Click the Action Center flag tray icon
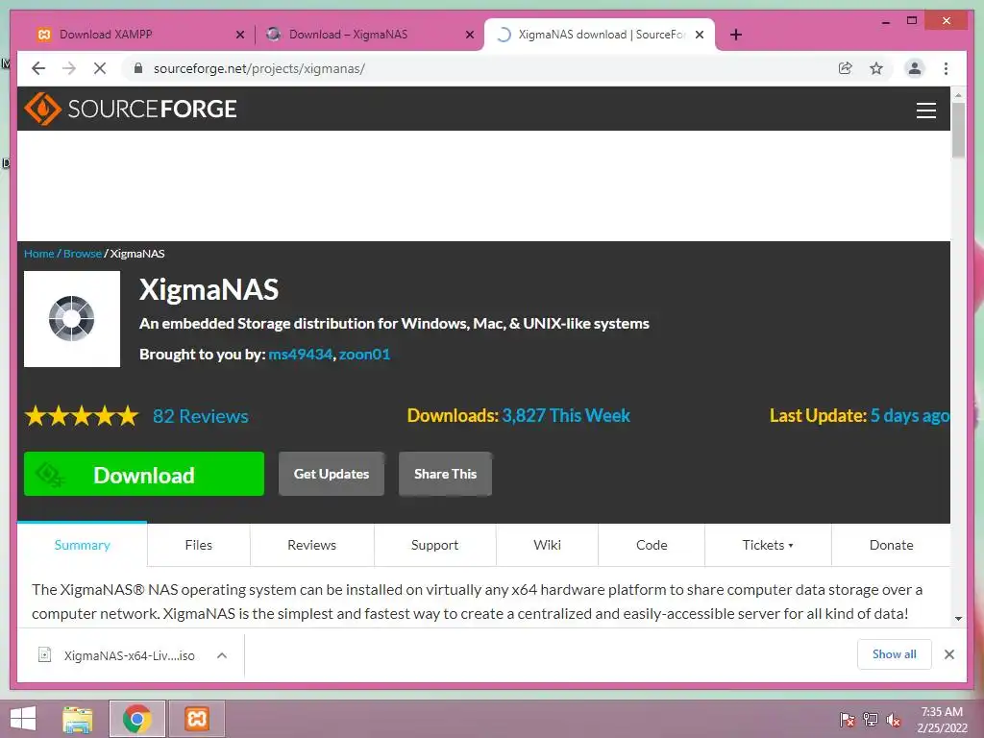The height and width of the screenshot is (738, 984). [848, 720]
